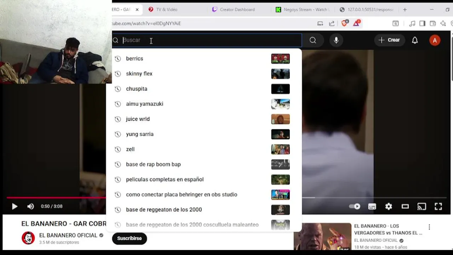Click the YouTube search magnifier button
Screen dimensions: 453x255
(313, 40)
